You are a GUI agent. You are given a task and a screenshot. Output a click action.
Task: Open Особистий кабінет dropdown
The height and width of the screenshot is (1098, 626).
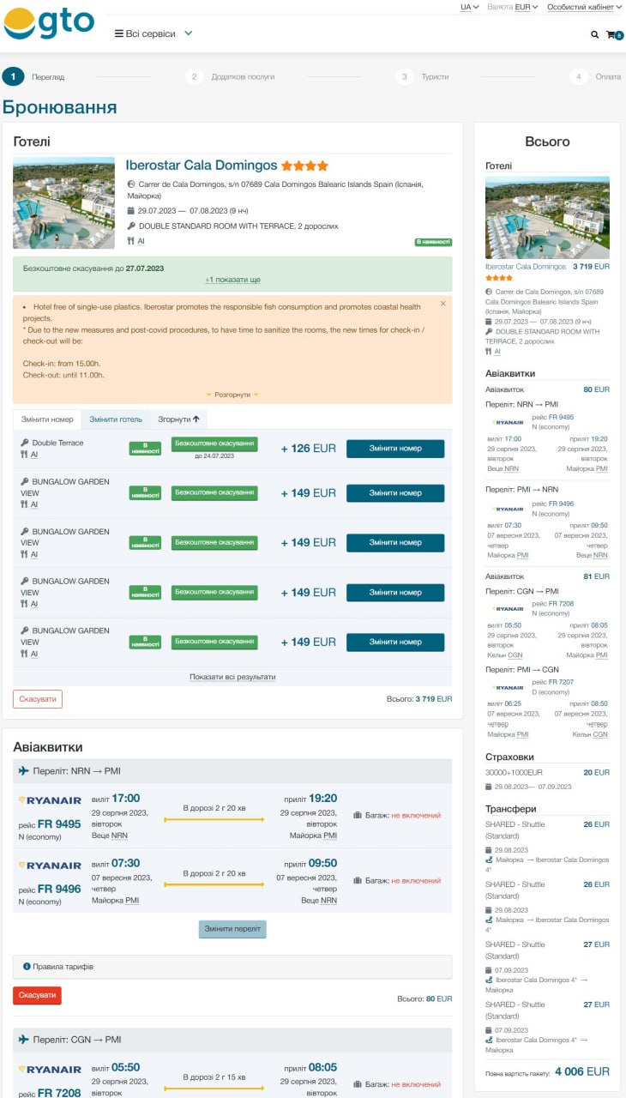pos(584,7)
